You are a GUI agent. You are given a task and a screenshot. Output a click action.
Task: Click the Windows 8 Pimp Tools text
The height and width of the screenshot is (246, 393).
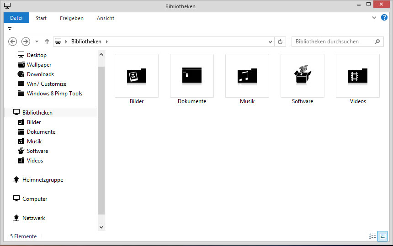point(55,94)
